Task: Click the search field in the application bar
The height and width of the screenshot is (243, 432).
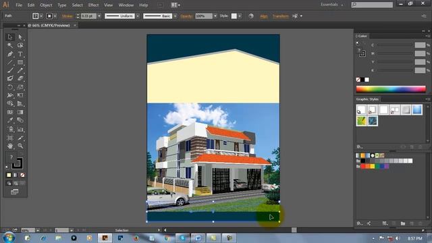Action: [x=372, y=5]
